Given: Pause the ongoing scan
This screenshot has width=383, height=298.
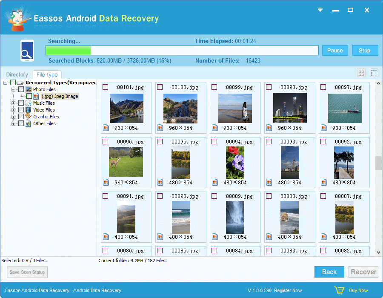Looking at the screenshot, I should click(x=335, y=50).
